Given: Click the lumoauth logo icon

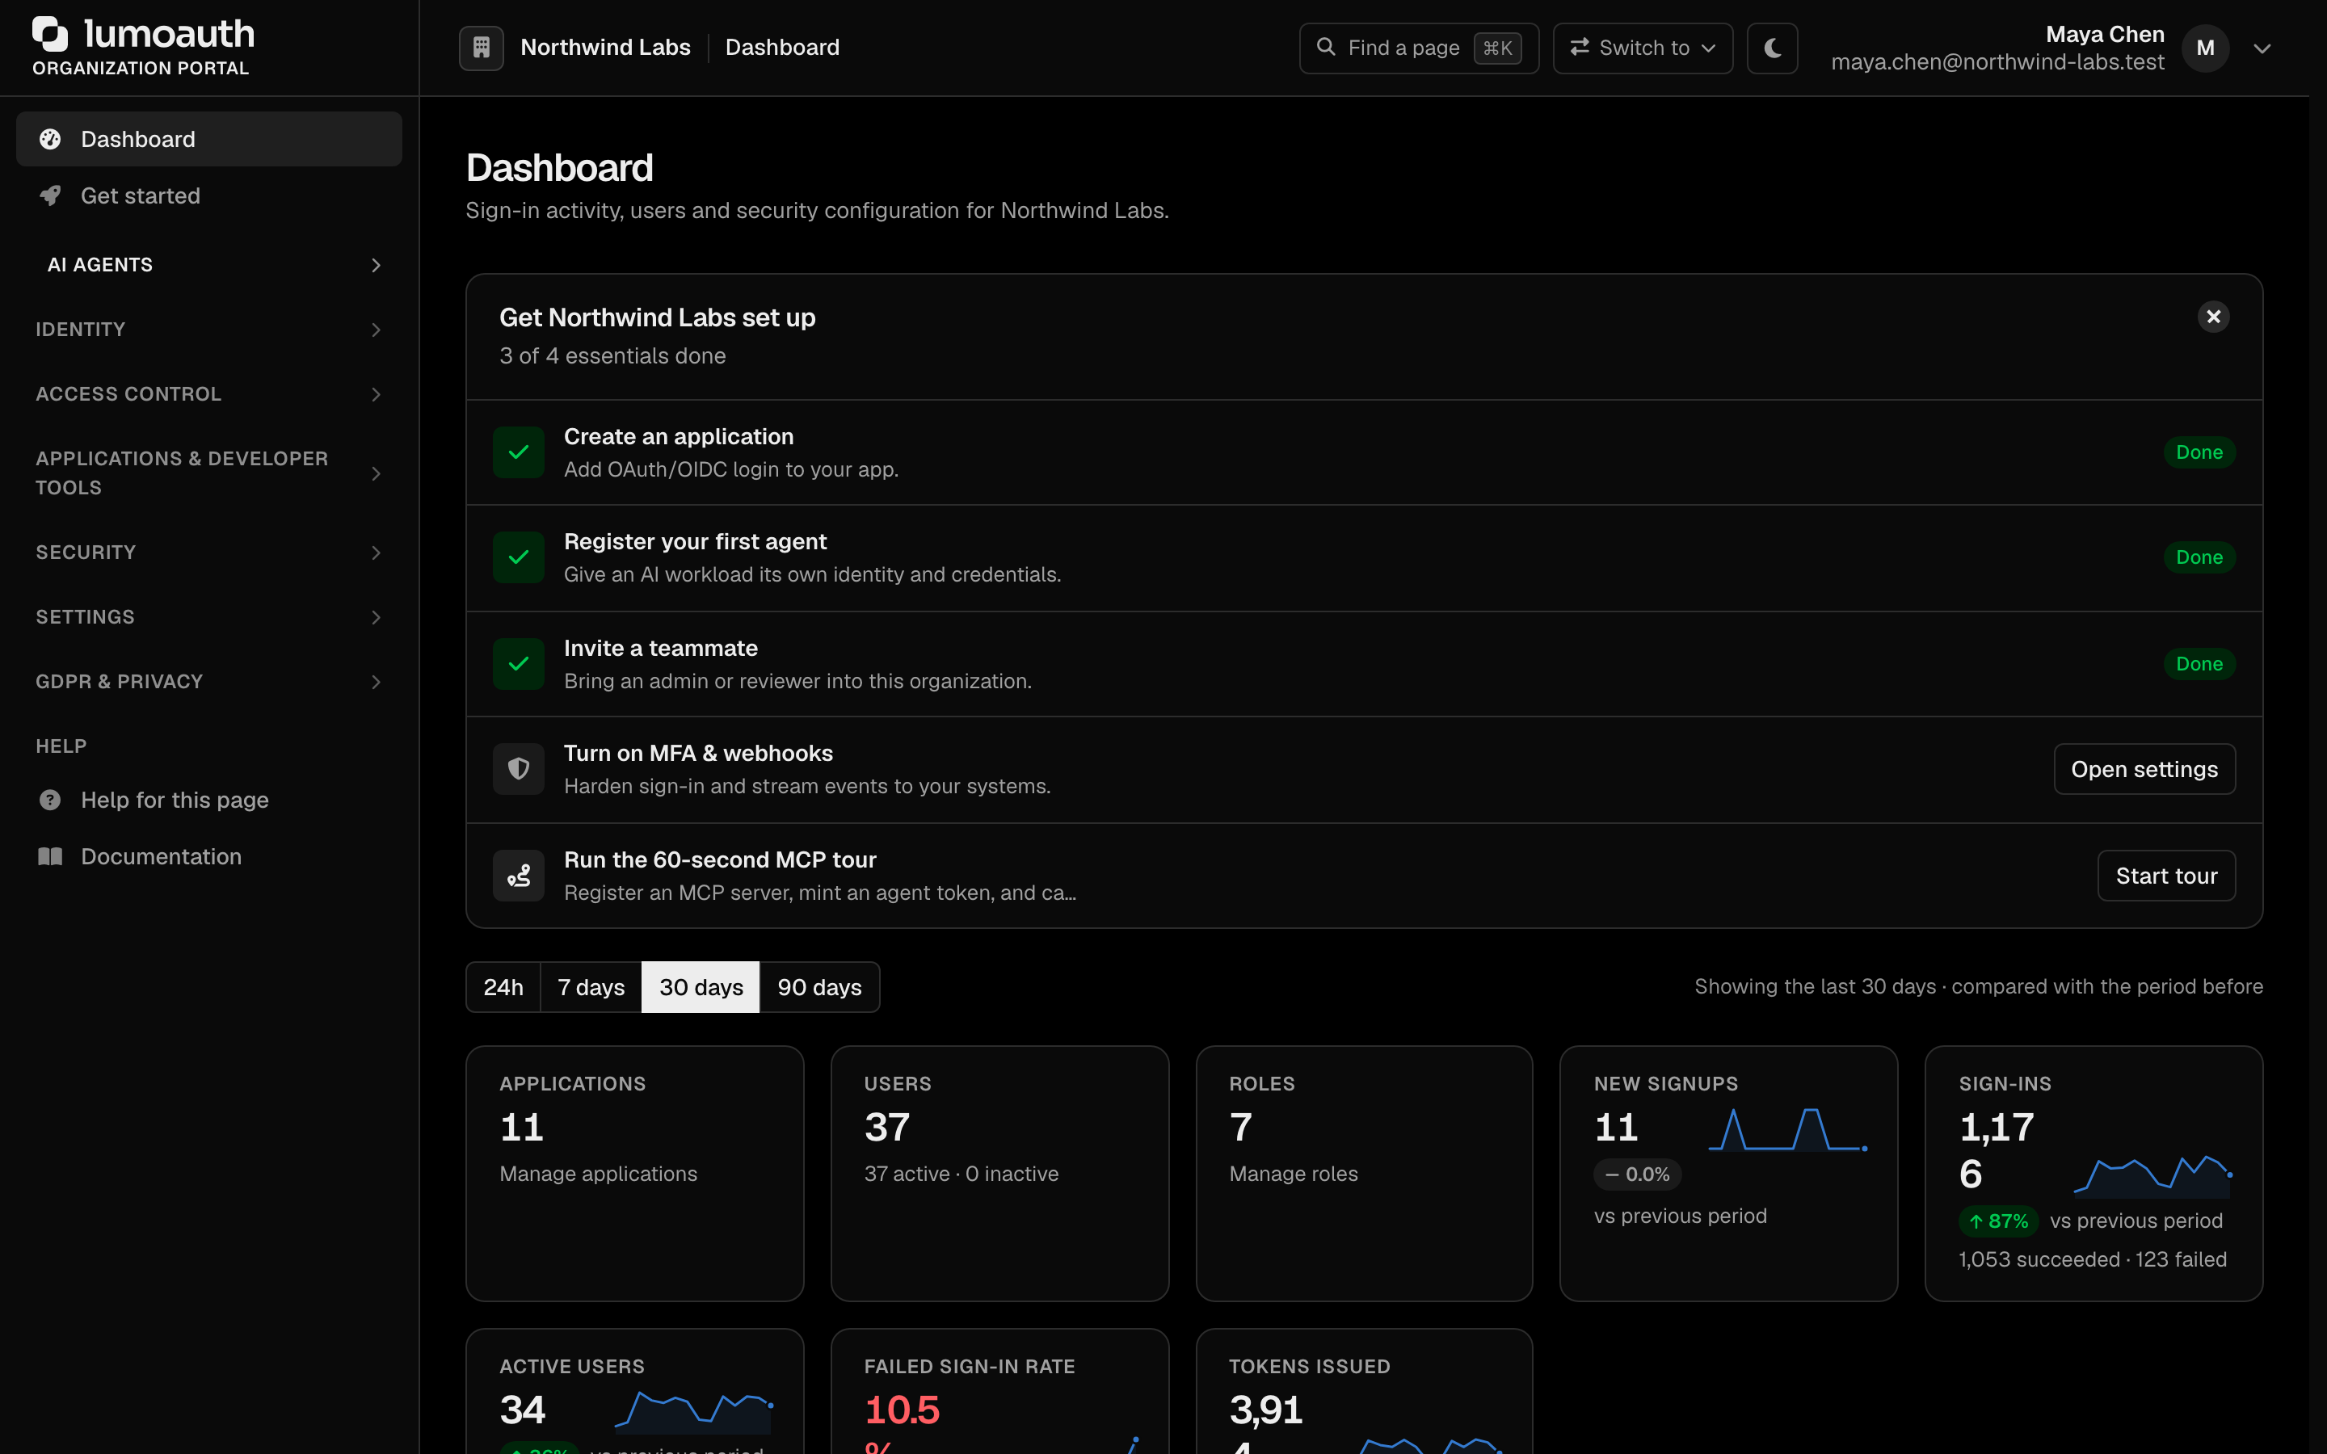Looking at the screenshot, I should point(50,34).
